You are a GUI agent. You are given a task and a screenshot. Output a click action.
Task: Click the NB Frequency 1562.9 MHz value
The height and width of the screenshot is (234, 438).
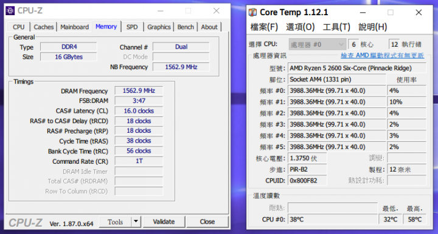tap(181, 67)
